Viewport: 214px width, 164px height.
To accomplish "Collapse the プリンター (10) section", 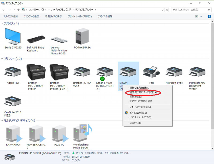I will pyautogui.click(x=2, y=59).
